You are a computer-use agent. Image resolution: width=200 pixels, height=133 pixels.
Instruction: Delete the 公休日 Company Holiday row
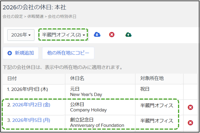click(190, 107)
